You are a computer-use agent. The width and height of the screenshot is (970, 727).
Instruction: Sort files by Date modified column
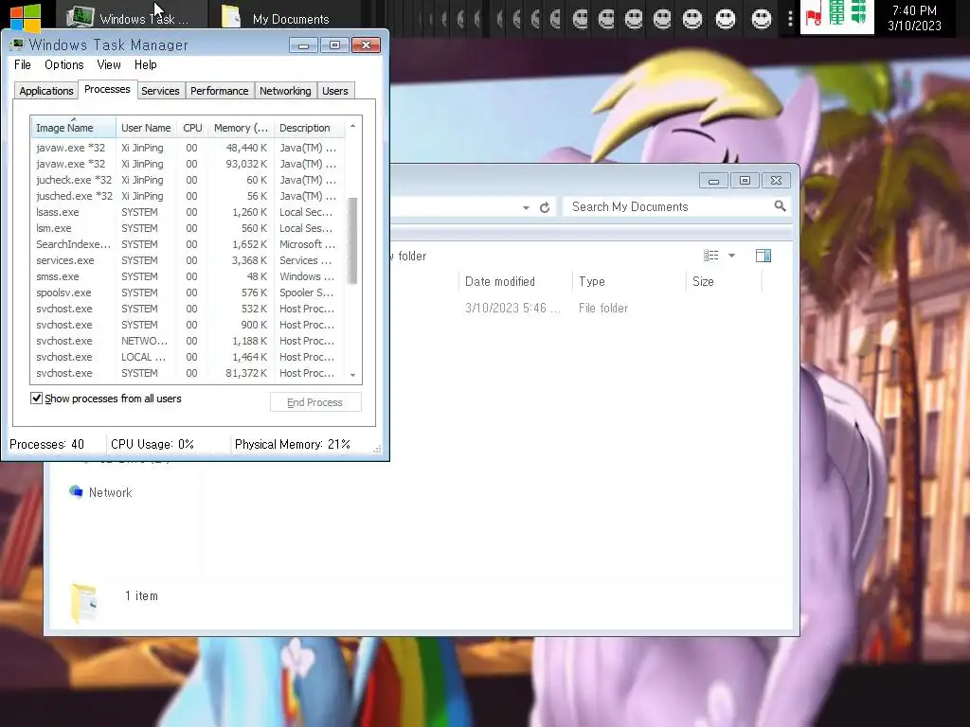tap(516, 282)
